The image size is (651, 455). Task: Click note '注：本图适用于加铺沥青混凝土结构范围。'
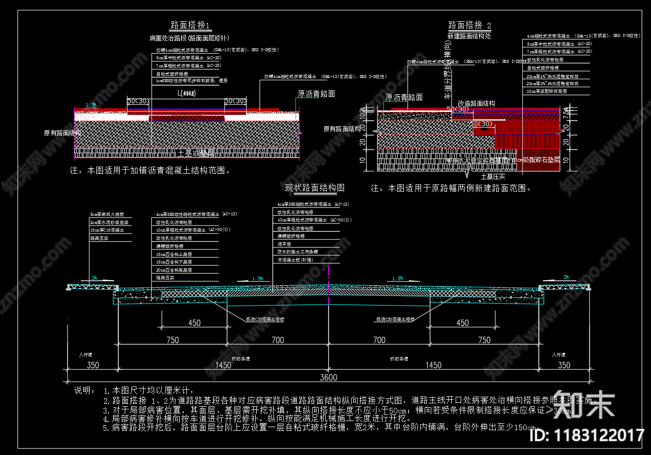pos(150,171)
